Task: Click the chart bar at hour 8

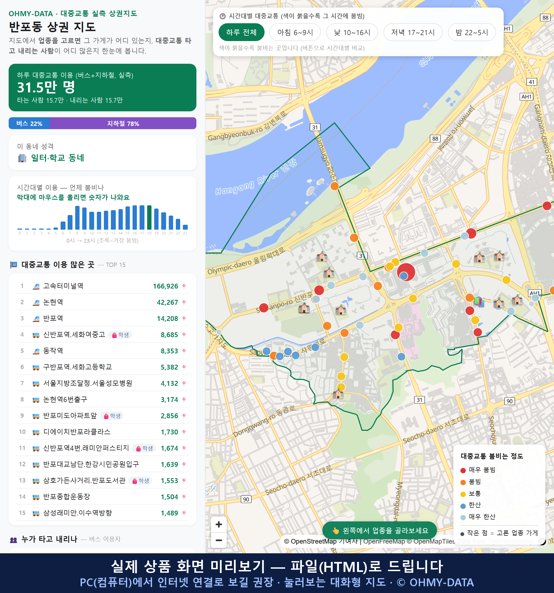Action: tap(77, 218)
